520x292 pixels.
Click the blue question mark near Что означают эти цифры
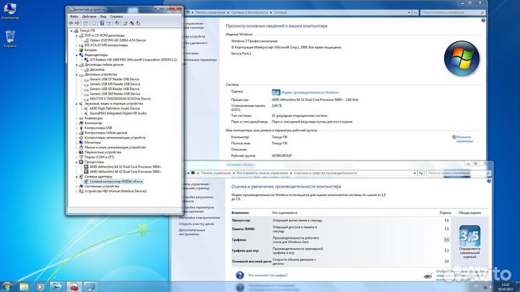click(x=240, y=275)
